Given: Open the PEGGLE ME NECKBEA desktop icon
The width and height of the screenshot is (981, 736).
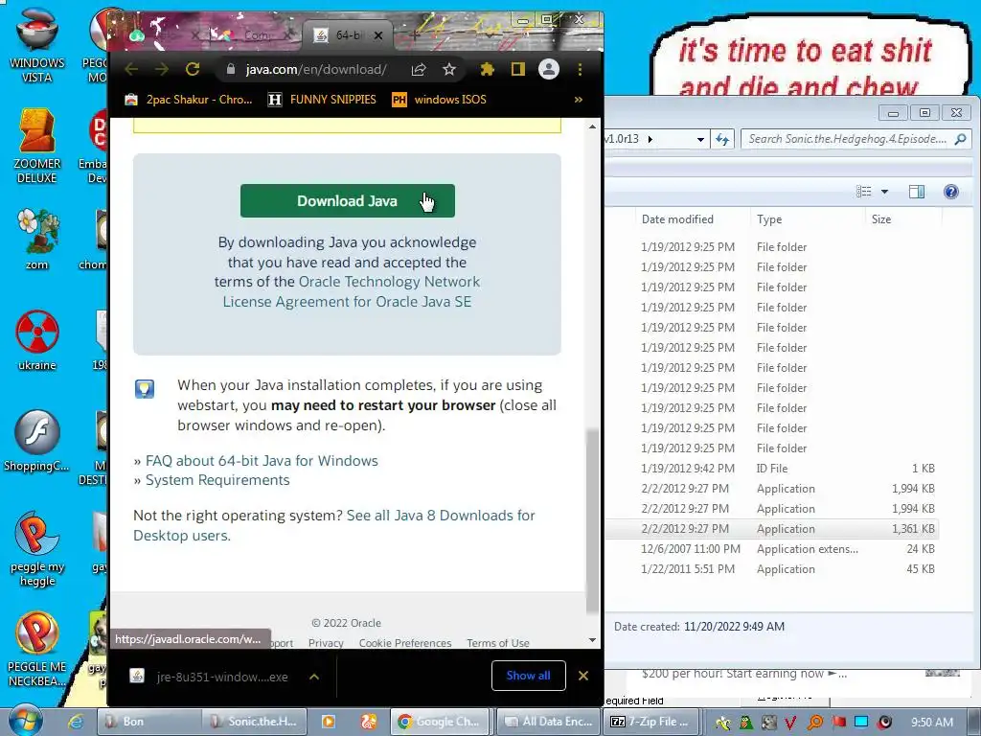Looking at the screenshot, I should pos(37,650).
